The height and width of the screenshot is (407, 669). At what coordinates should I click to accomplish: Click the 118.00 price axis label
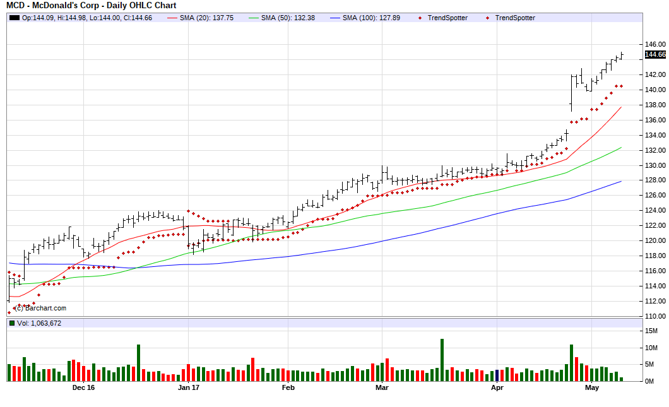click(x=655, y=256)
